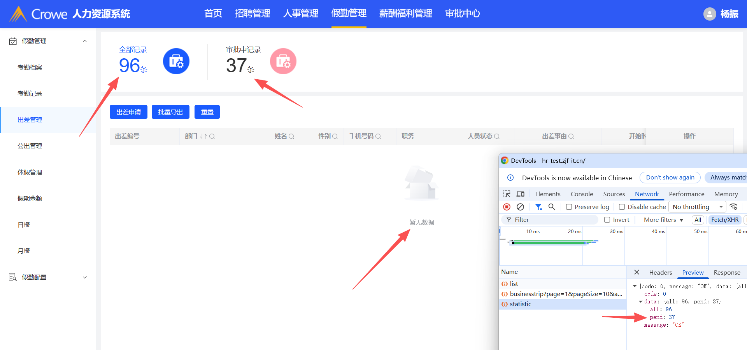Click the calendar icon beside 假勤管理 in the sidebar

(x=13, y=41)
